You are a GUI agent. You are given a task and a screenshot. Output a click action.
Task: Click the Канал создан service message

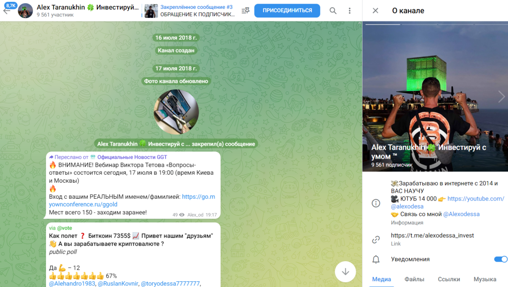[176, 50]
